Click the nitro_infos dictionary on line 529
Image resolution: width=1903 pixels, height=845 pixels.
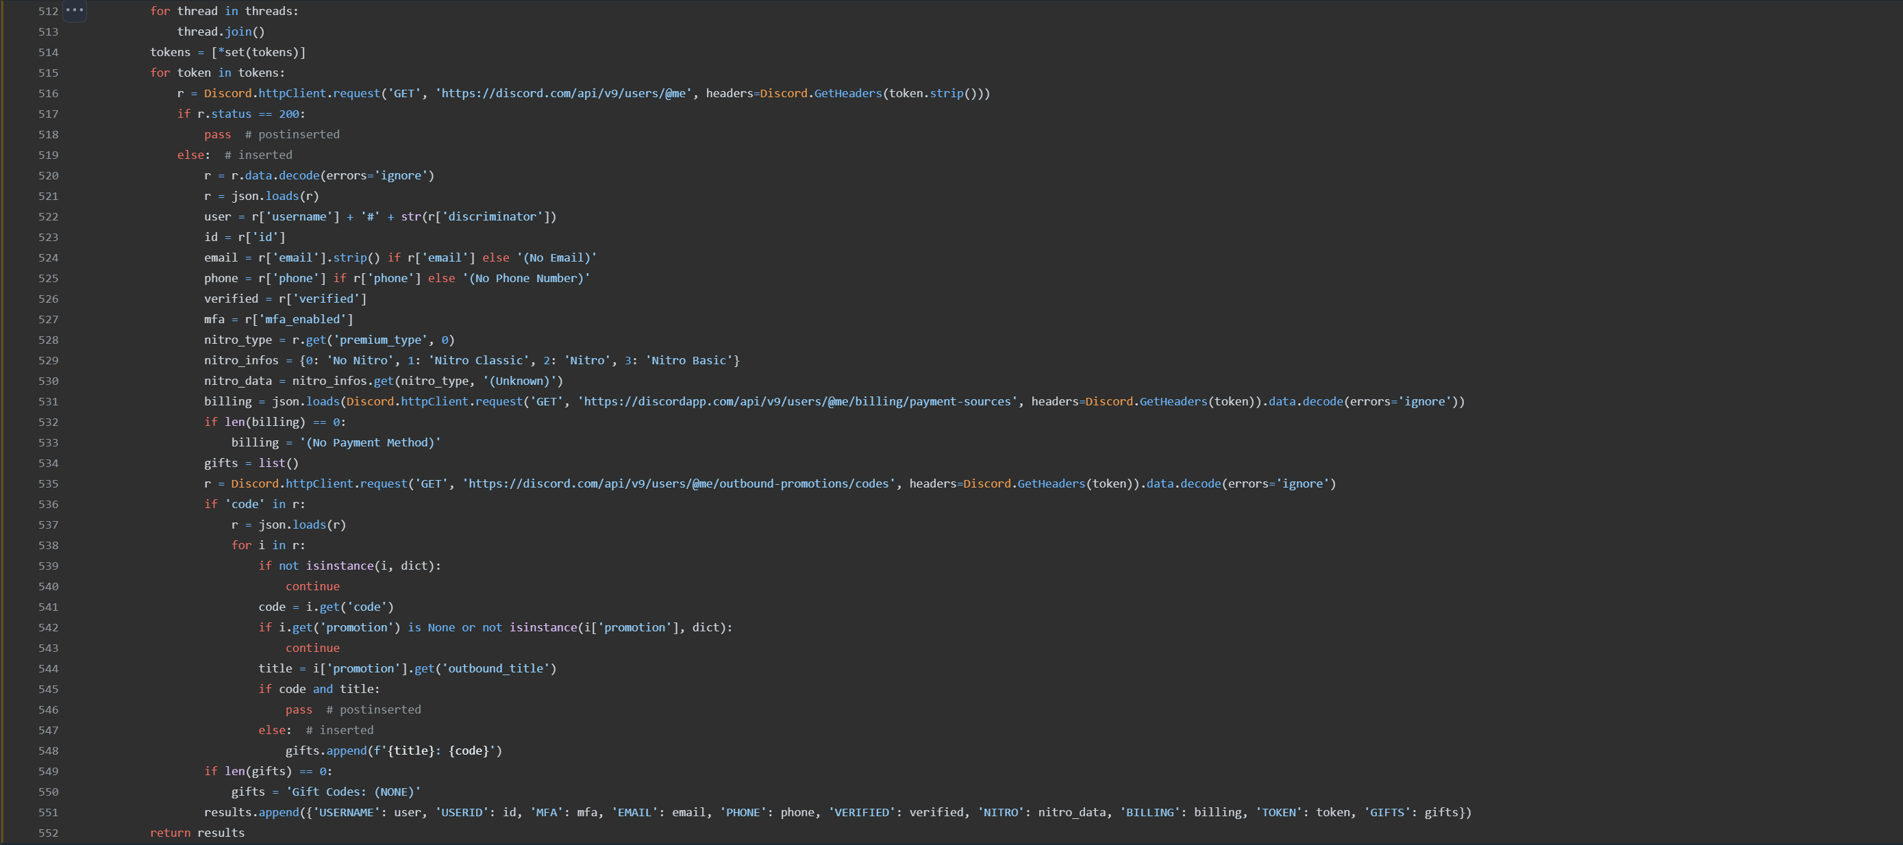[517, 360]
